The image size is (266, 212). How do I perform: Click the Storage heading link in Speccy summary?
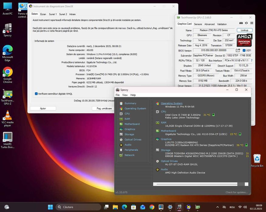pos(166,150)
